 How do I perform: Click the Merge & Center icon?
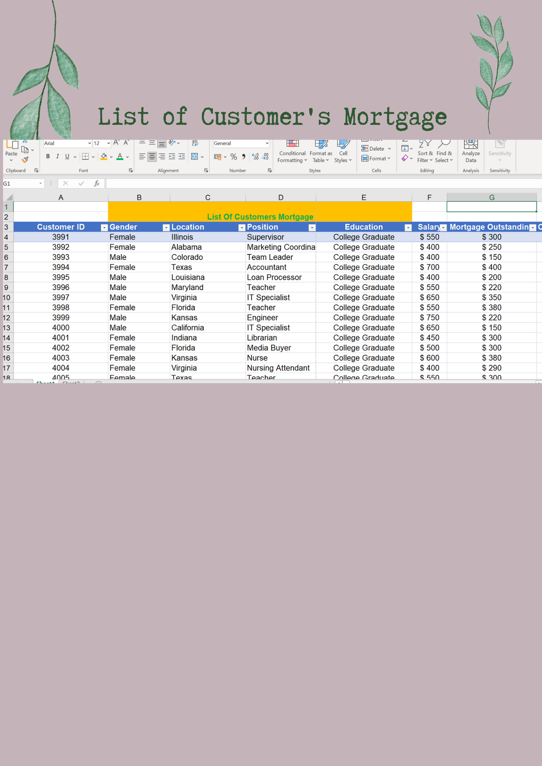pos(195,156)
